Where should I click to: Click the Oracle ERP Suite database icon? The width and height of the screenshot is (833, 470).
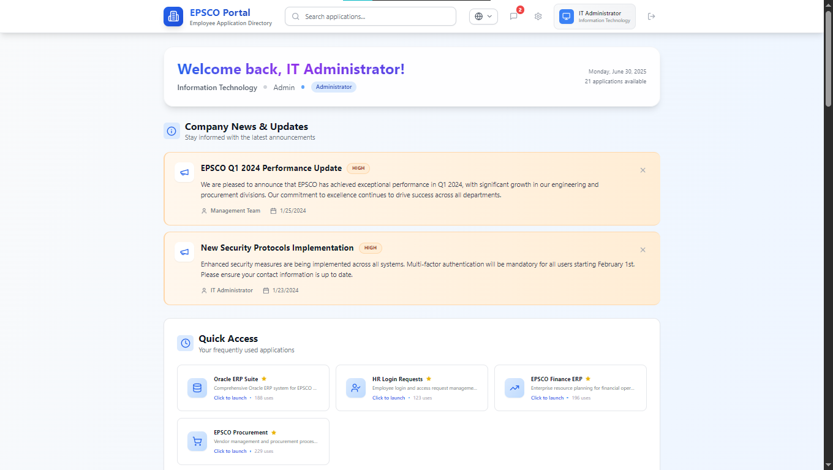point(197,388)
